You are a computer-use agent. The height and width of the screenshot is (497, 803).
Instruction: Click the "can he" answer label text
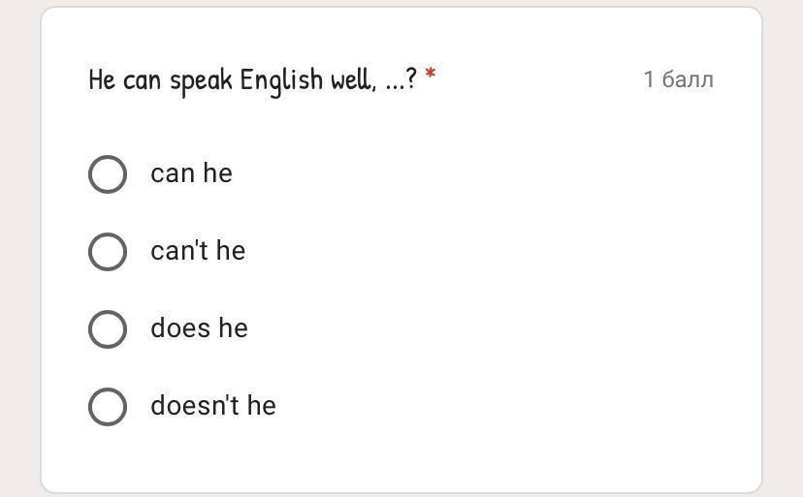pyautogui.click(x=191, y=173)
